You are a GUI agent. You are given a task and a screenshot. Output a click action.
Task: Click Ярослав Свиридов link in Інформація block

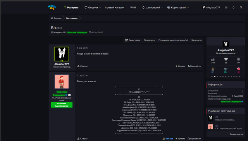pos(231,102)
